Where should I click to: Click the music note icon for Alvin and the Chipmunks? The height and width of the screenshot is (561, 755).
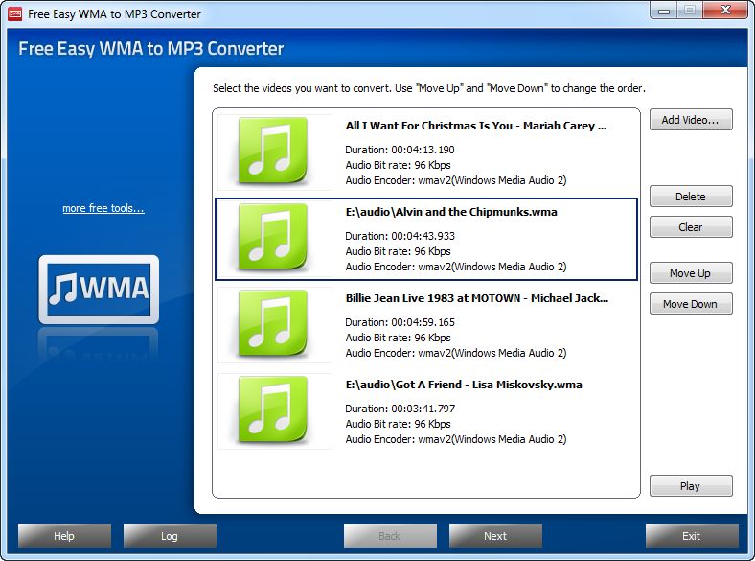pyautogui.click(x=274, y=238)
